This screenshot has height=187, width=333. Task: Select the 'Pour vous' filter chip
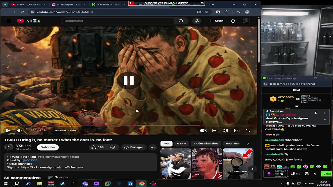click(x=233, y=144)
